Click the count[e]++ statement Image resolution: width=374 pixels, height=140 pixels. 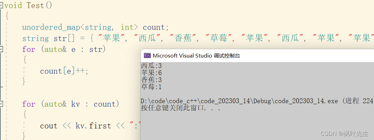pyautogui.click(x=64, y=71)
